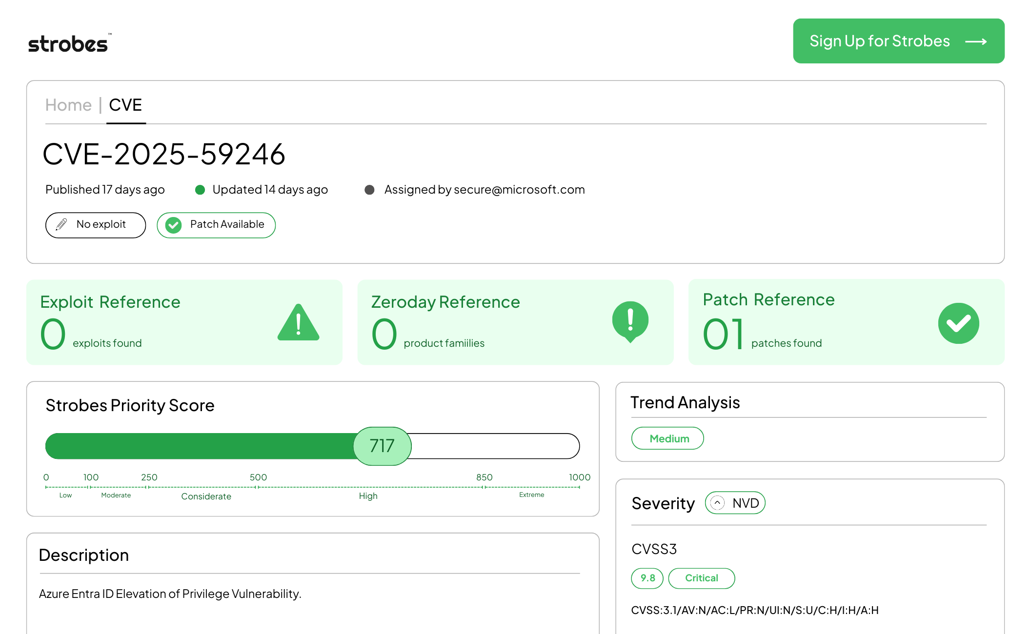
Task: Select the CVE tab
Action: click(125, 104)
